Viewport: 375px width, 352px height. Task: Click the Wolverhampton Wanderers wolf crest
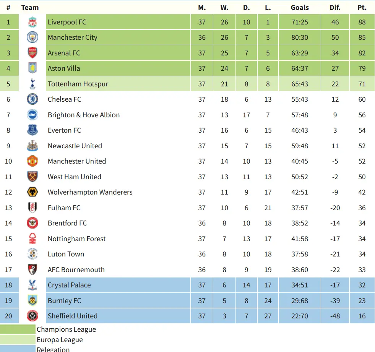click(x=32, y=192)
